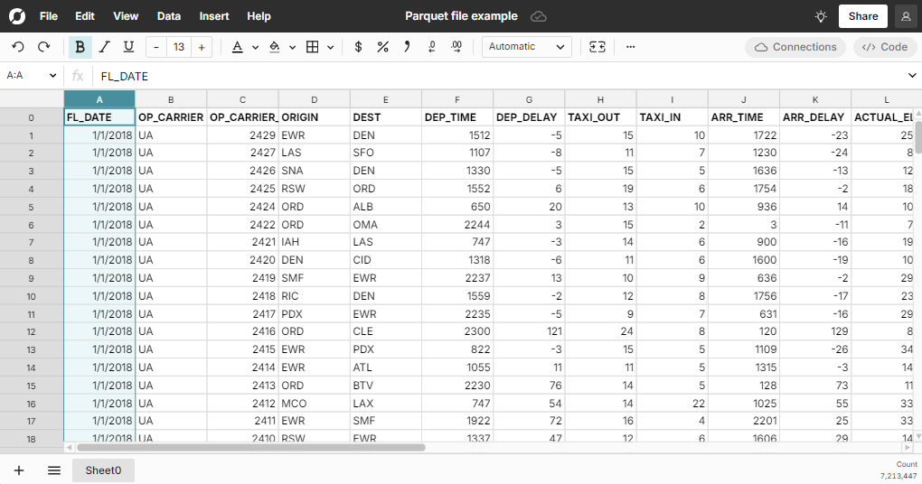Click the redo arrow icon

tap(43, 47)
